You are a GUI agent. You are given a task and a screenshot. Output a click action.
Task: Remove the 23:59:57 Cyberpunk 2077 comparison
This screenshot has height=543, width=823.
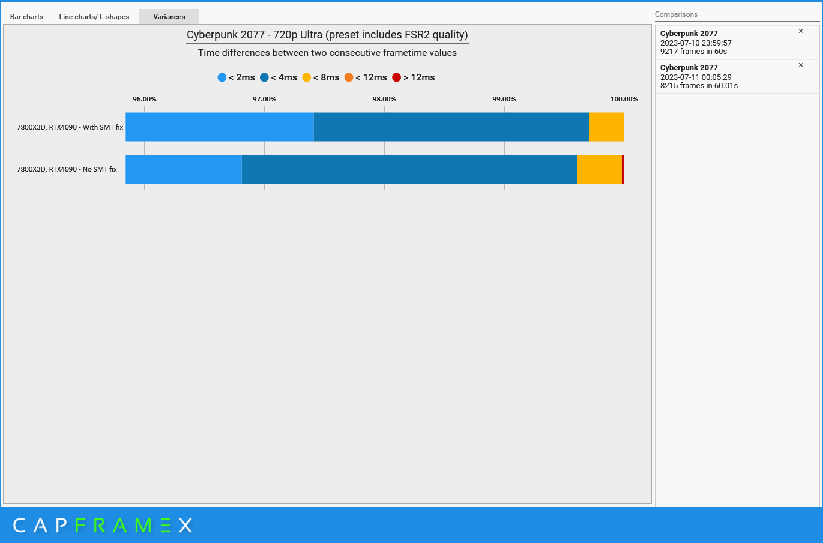click(800, 31)
